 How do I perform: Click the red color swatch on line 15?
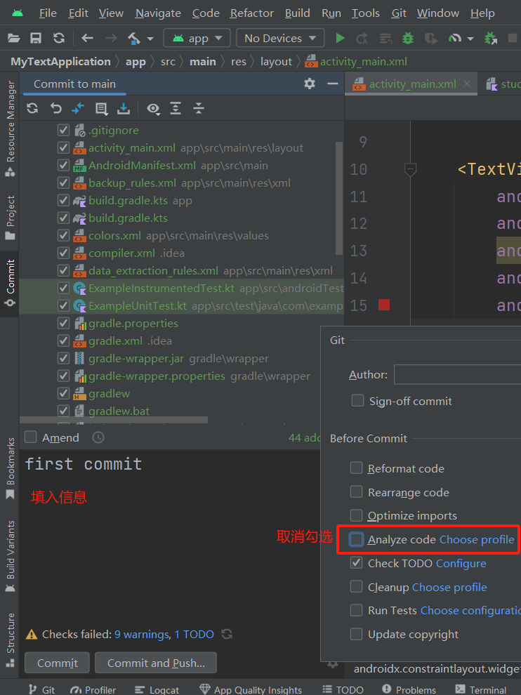click(384, 305)
